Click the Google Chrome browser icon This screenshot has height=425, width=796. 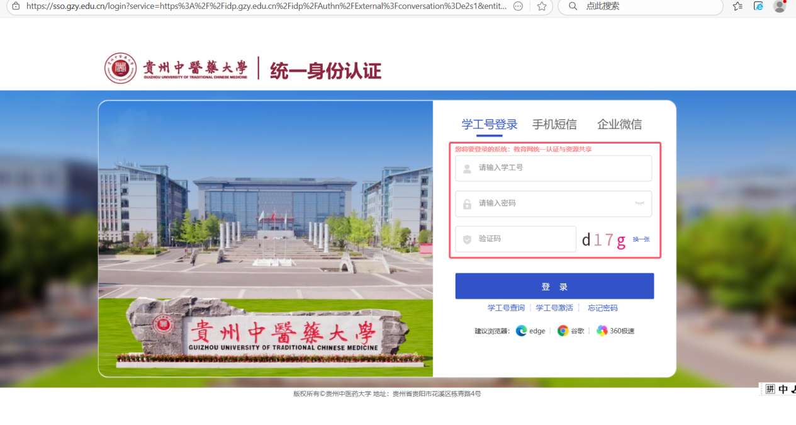[563, 331]
